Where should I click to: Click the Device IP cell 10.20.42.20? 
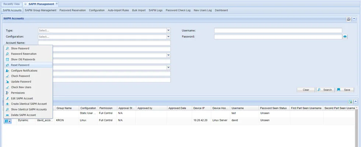[x=201, y=120]
